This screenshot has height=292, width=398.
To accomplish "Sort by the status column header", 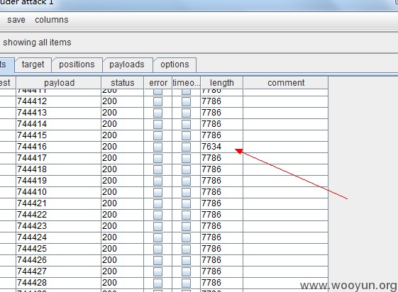I will 122,83.
